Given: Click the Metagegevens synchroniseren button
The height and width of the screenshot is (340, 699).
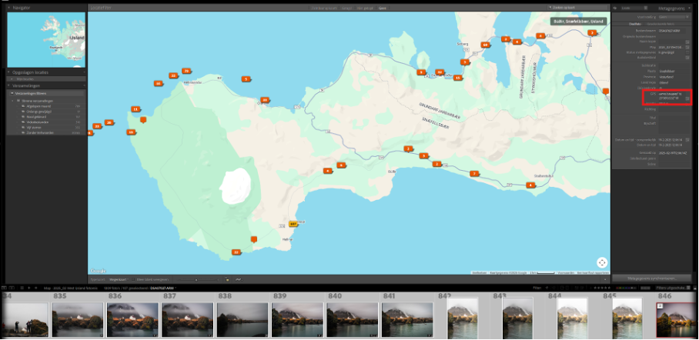Looking at the screenshot, I should pos(651,278).
